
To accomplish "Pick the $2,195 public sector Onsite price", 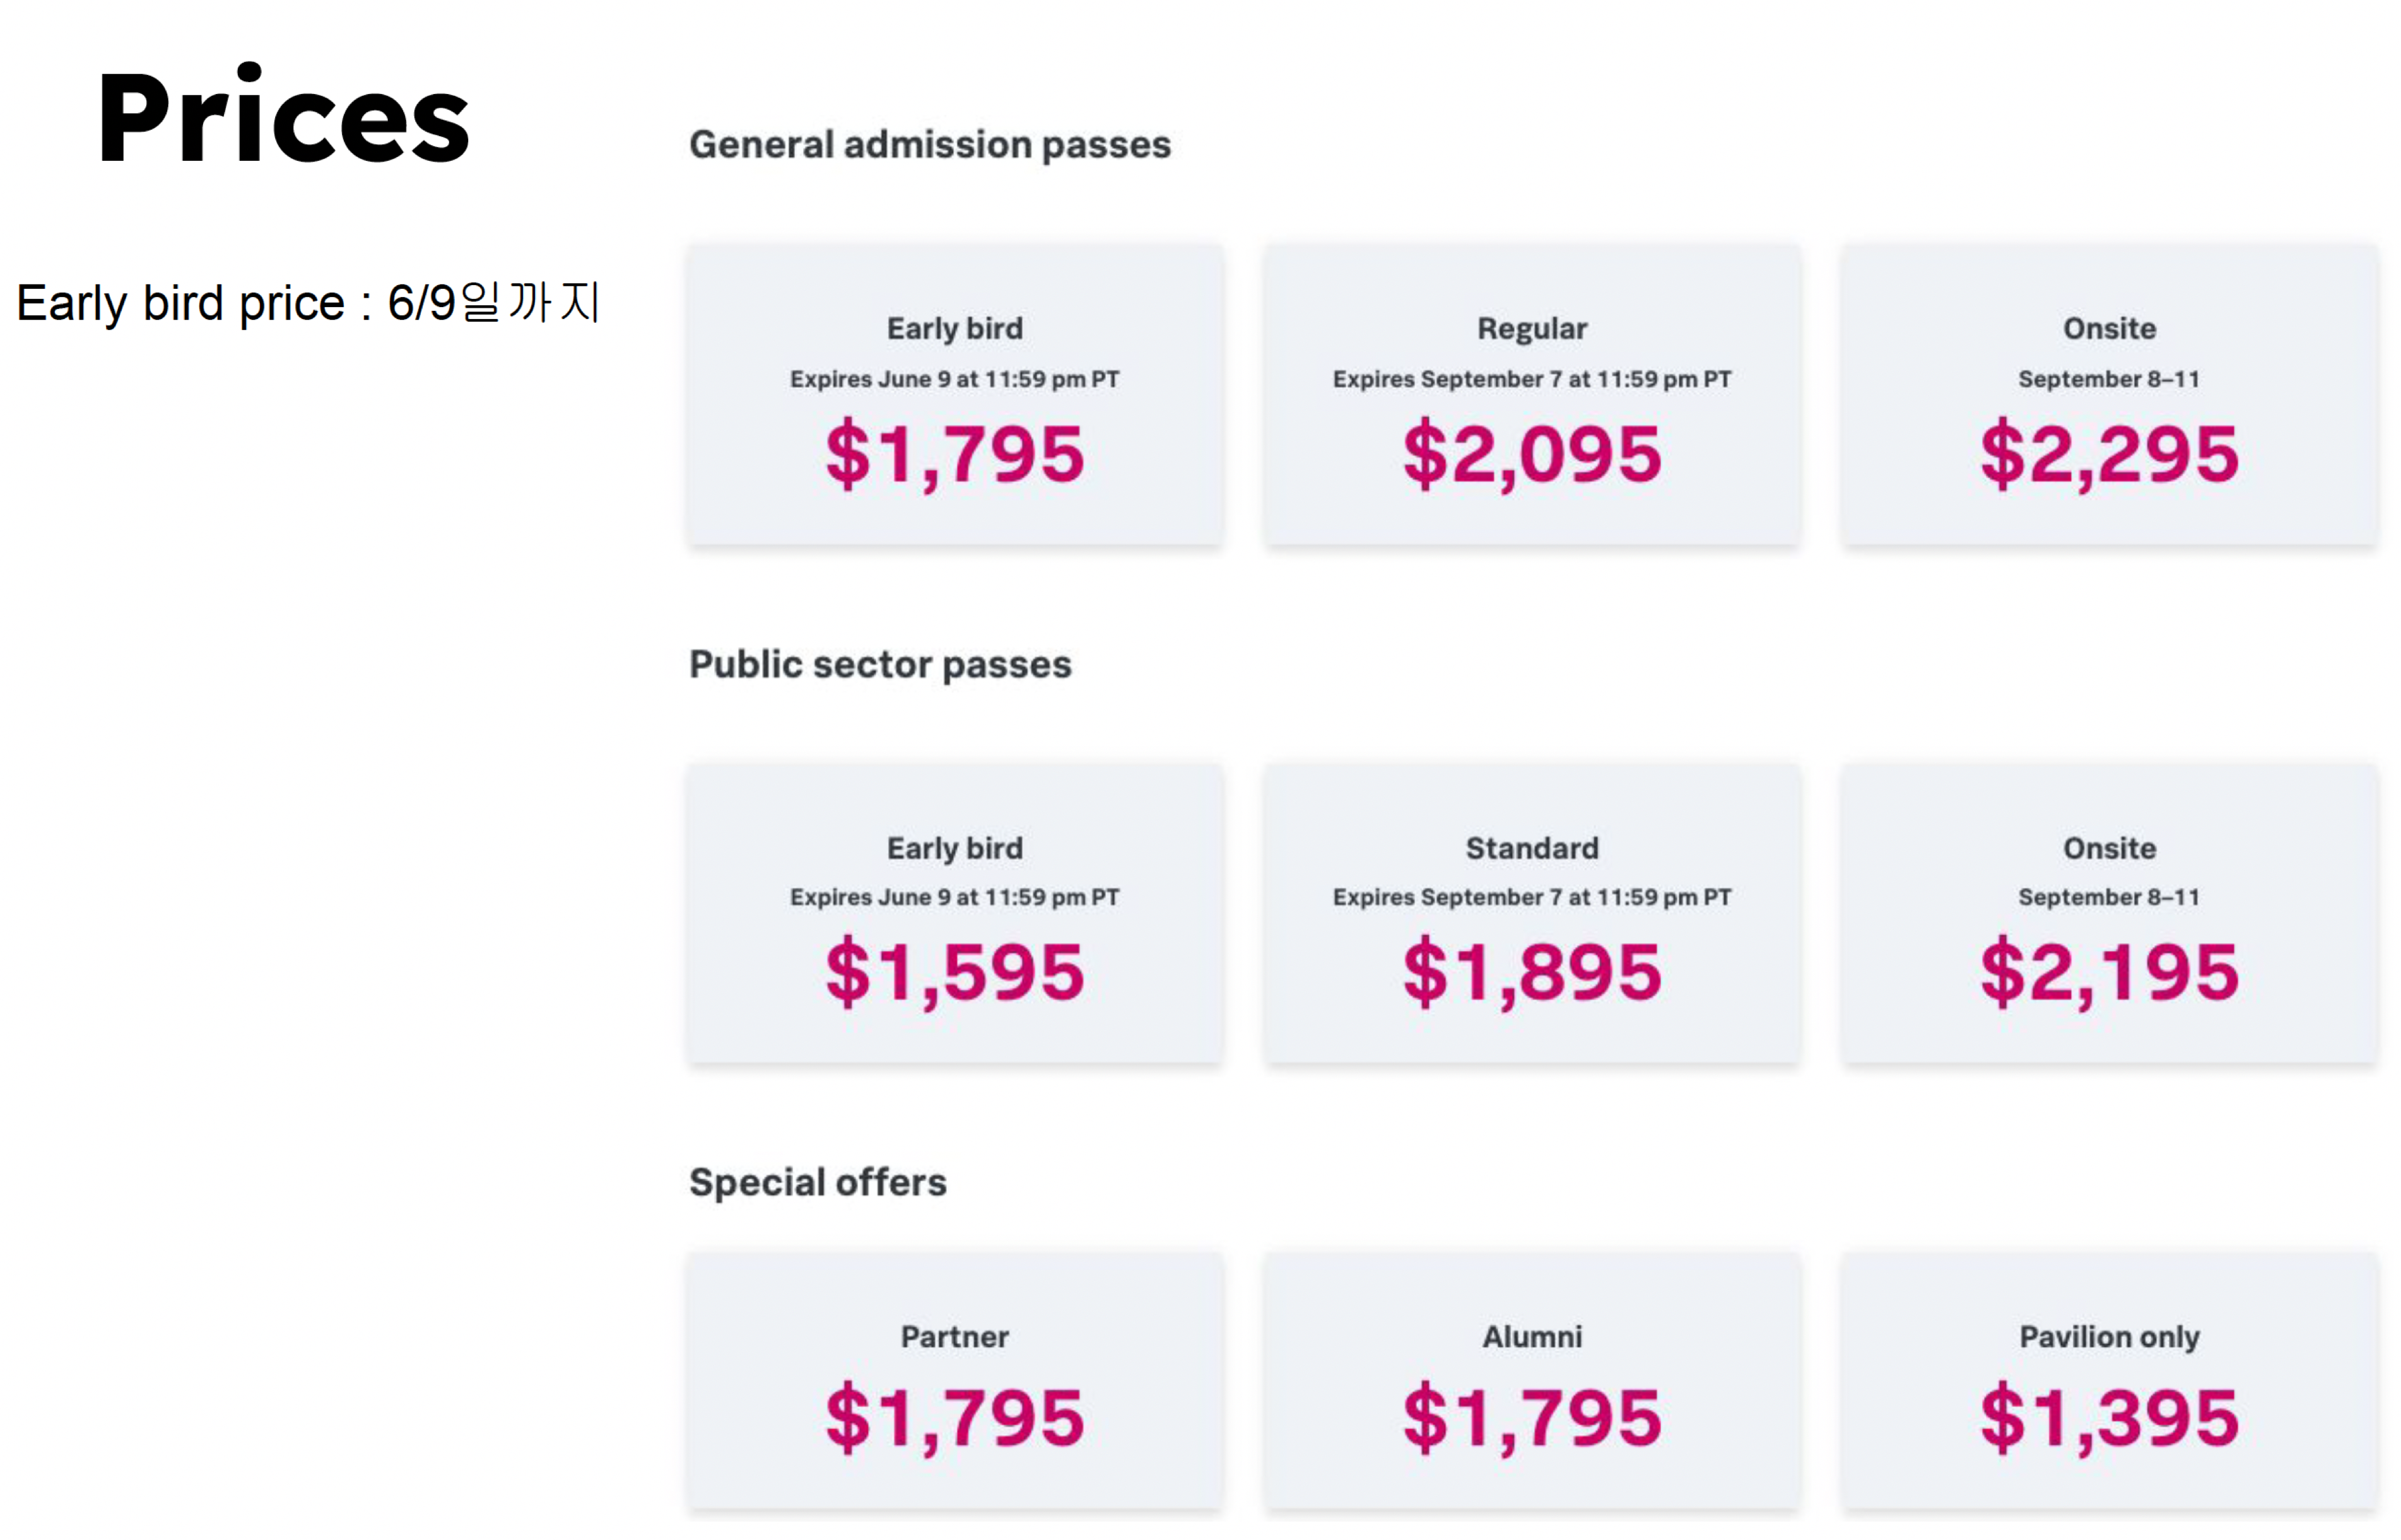I will [2109, 972].
